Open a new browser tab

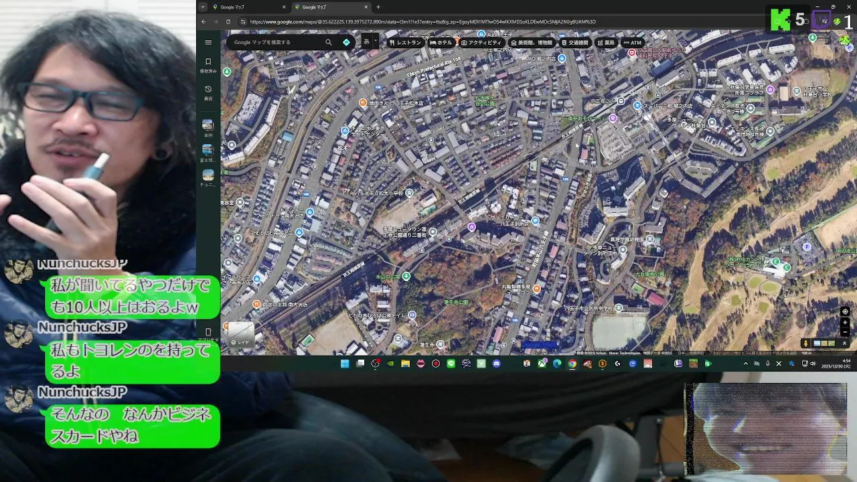pos(378,7)
